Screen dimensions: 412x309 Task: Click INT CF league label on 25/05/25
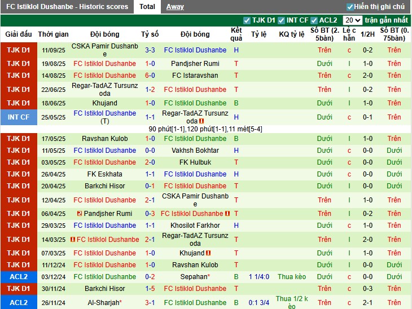click(x=19, y=117)
